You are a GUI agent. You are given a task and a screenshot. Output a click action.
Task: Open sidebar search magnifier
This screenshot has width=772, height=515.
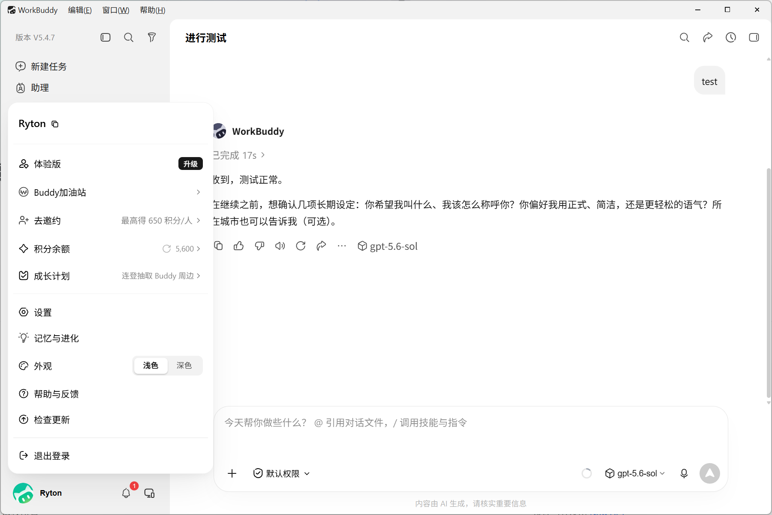point(129,37)
